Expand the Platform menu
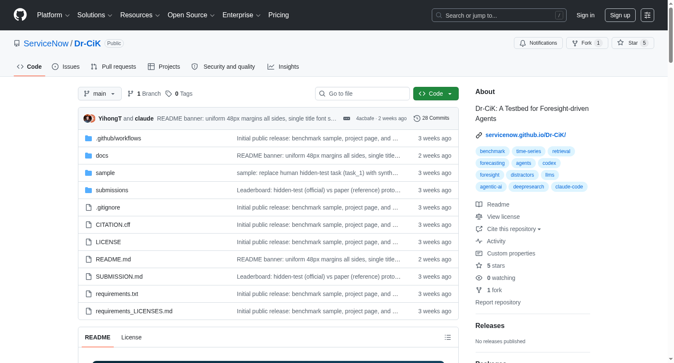The height and width of the screenshot is (363, 674). tap(53, 15)
